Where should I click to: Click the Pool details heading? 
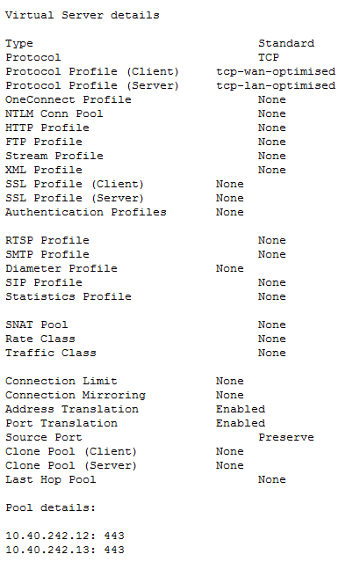[50, 507]
